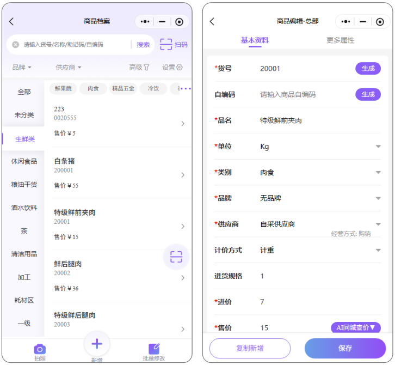Viewport: 395px width, 365px height.
Task: Click 保存 button
Action: click(345, 348)
